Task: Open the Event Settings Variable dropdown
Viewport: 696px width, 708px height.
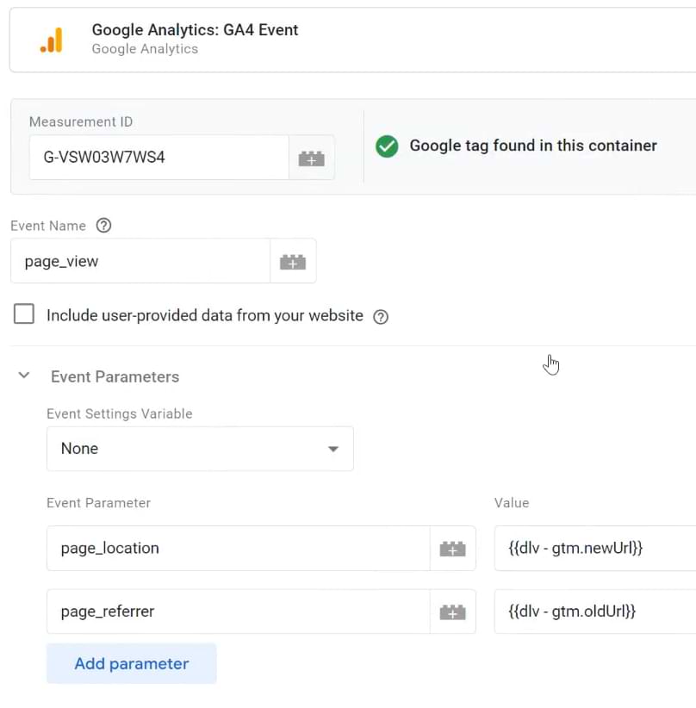Action: click(200, 449)
